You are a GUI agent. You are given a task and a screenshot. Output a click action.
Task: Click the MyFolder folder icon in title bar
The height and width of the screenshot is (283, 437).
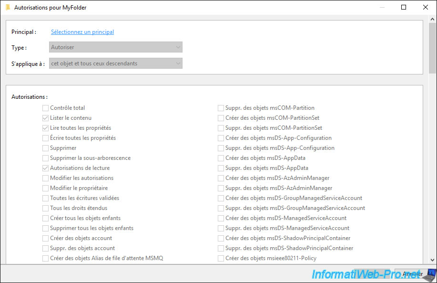[8, 7]
